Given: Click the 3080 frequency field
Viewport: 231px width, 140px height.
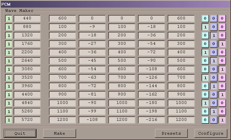Looking at the screenshot, I should (x=27, y=69).
